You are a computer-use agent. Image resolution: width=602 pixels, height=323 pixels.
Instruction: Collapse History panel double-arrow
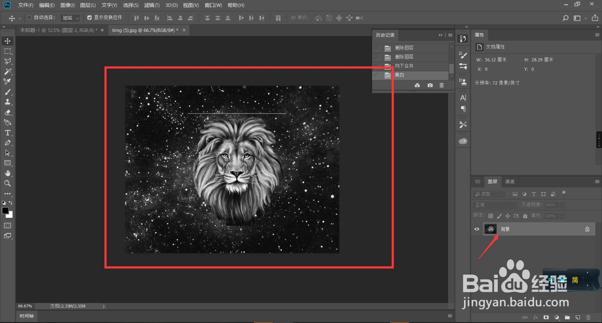coord(441,35)
